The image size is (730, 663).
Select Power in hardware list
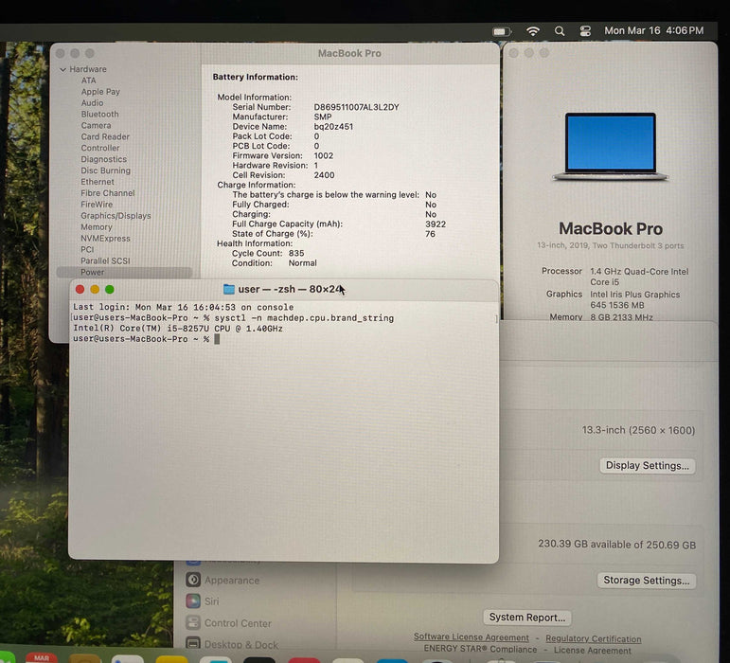(124, 272)
